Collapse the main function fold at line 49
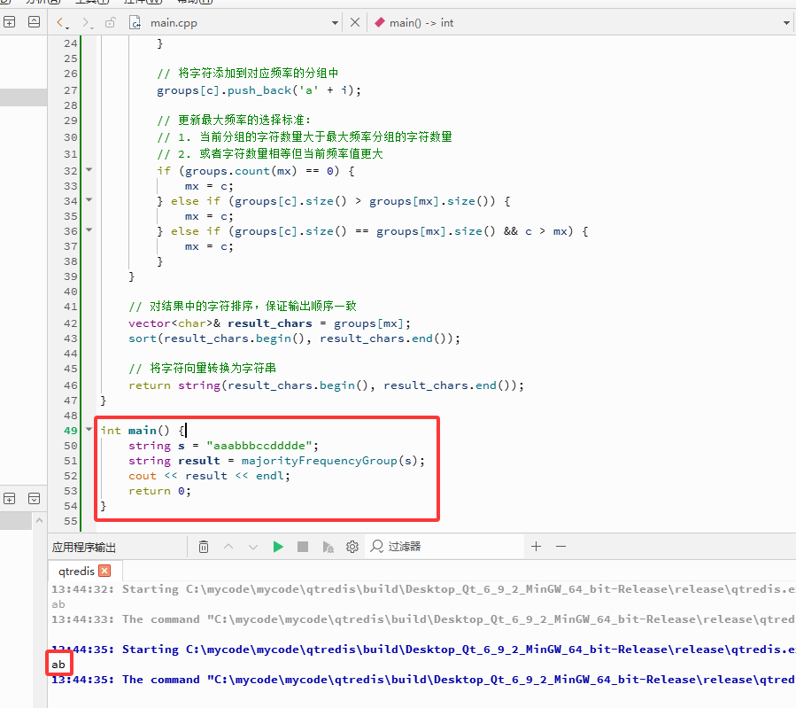Screen dimensions: 796x708 pos(89,429)
